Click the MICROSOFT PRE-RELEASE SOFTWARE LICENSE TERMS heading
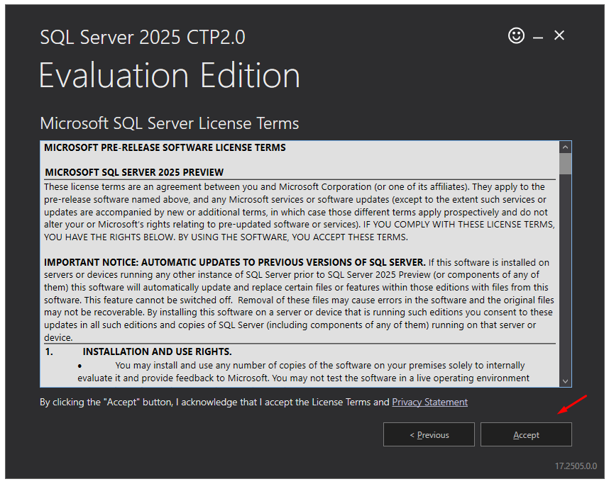This screenshot has width=609, height=484. [165, 147]
